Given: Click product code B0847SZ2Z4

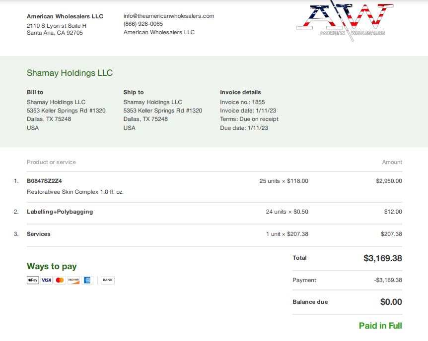Looking at the screenshot, I should tap(44, 181).
